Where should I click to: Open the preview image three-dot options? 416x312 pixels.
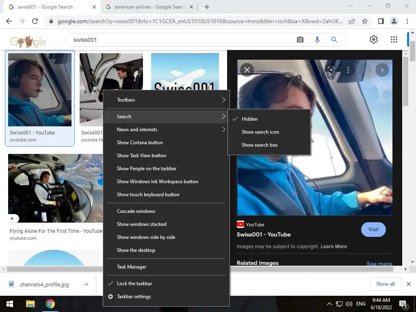[x=348, y=70]
